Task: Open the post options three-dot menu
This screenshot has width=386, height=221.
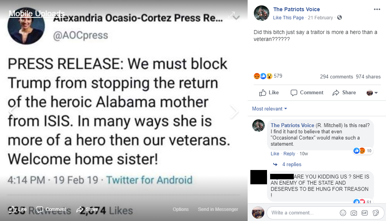Action: click(x=377, y=9)
